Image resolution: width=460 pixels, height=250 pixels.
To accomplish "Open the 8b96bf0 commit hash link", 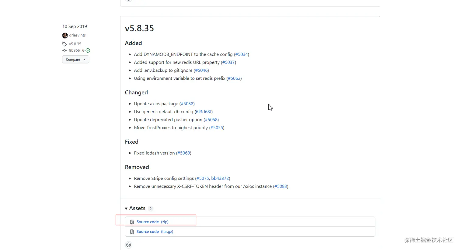I will click(x=77, y=50).
